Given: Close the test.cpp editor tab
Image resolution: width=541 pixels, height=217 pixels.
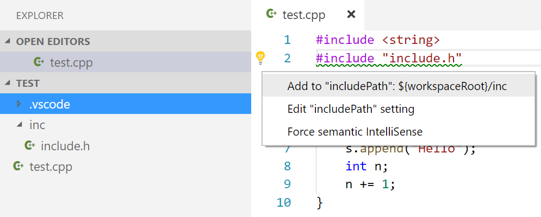Looking at the screenshot, I should (351, 15).
